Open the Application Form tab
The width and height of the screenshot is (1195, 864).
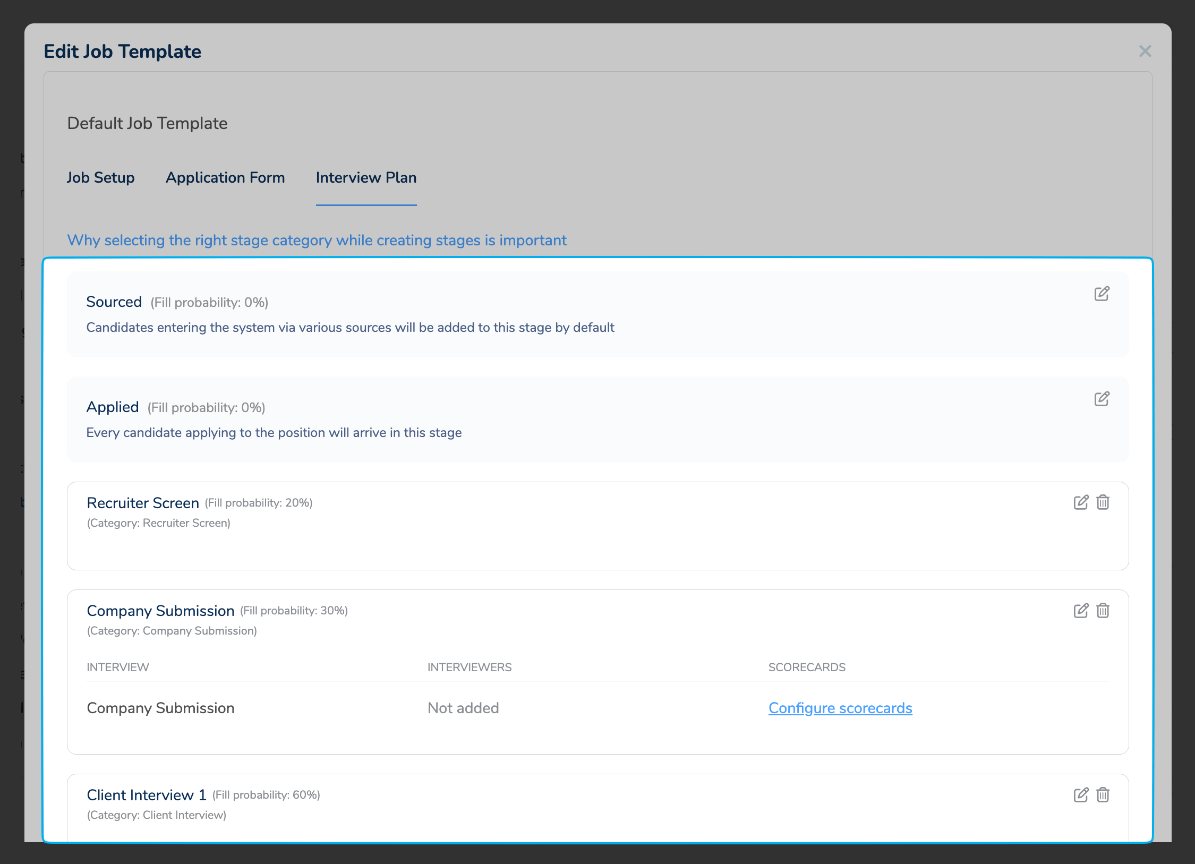click(225, 178)
